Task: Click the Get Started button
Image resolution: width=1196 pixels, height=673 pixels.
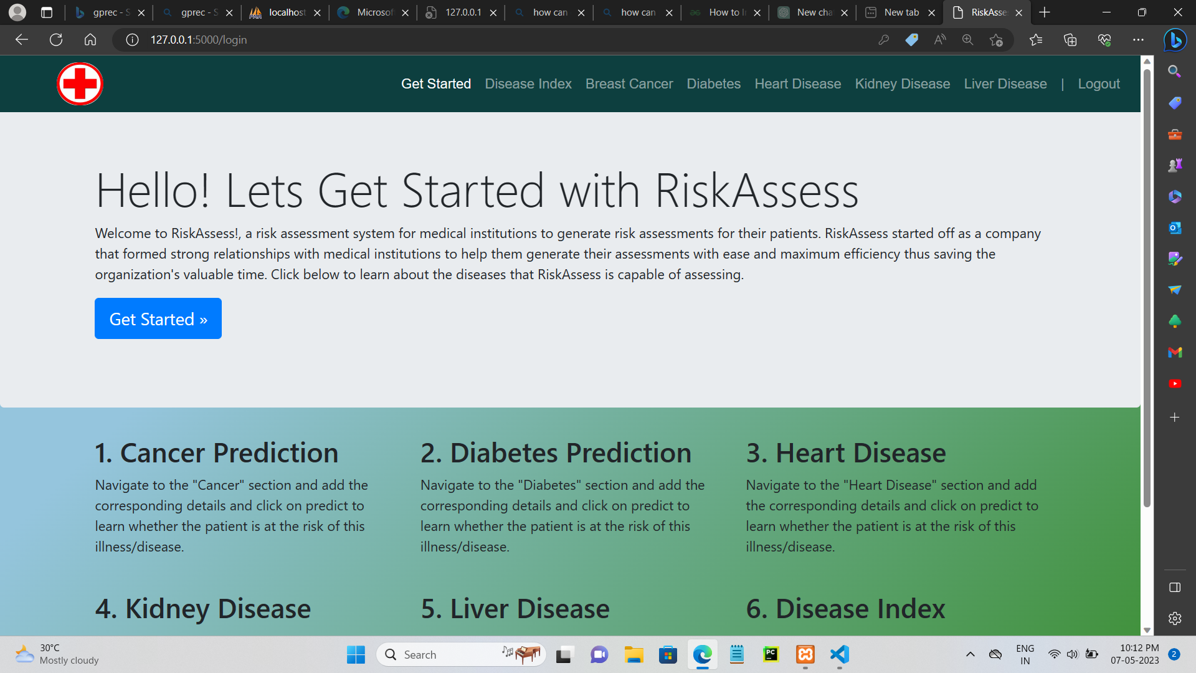Action: (x=158, y=318)
